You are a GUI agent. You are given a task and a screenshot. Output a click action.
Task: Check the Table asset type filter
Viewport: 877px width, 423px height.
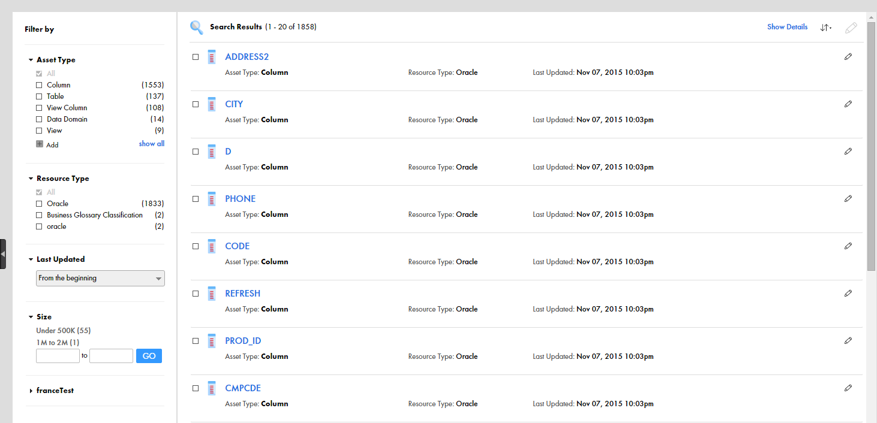click(39, 96)
